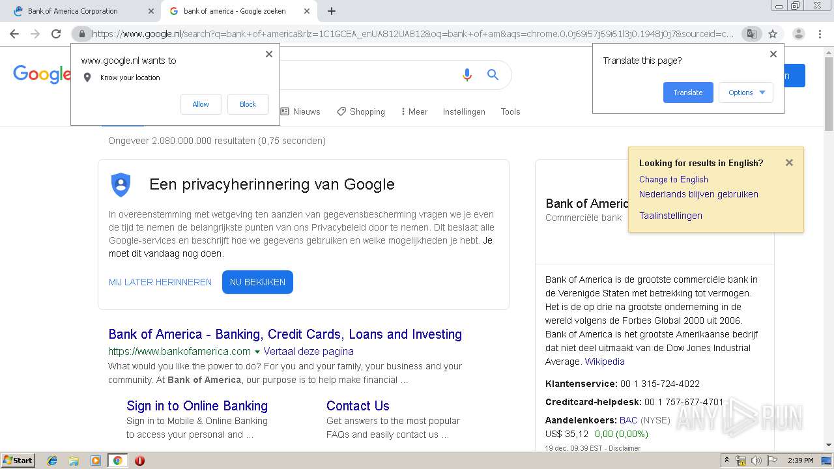834x469 pixels.
Task: Click the Klantenservice phone number
Action: [x=660, y=384]
